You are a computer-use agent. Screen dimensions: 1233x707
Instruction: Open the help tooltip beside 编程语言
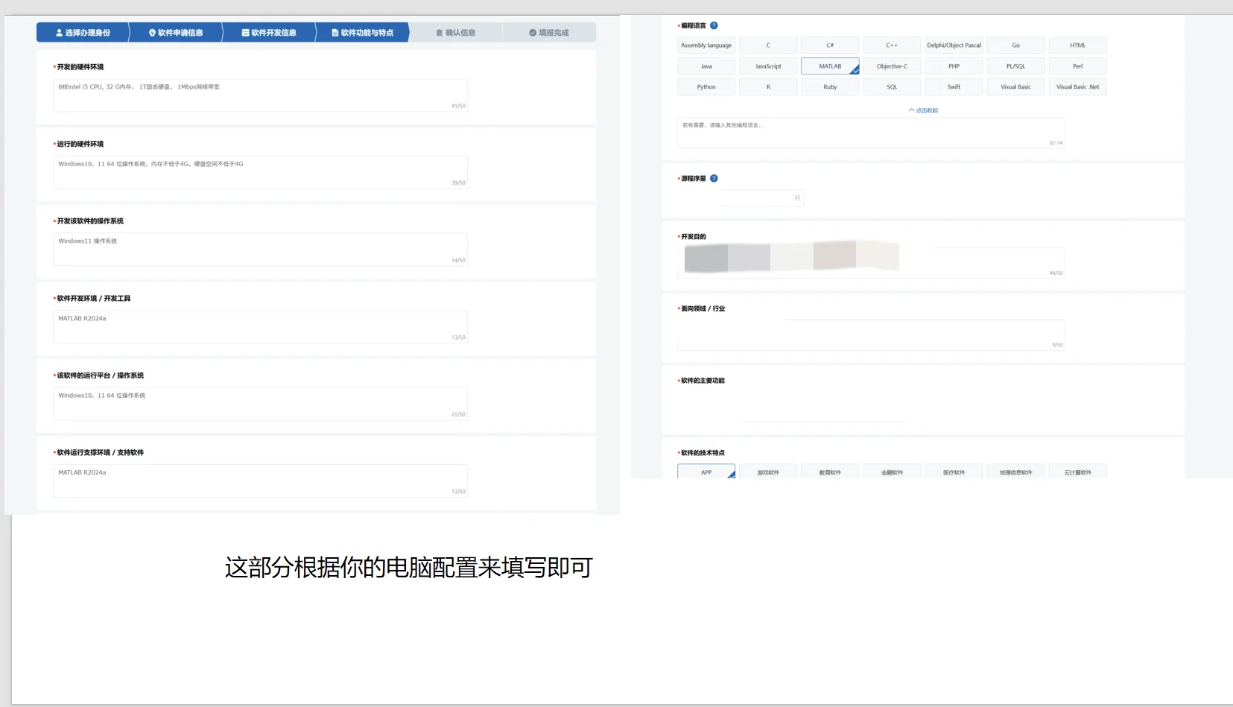point(714,25)
